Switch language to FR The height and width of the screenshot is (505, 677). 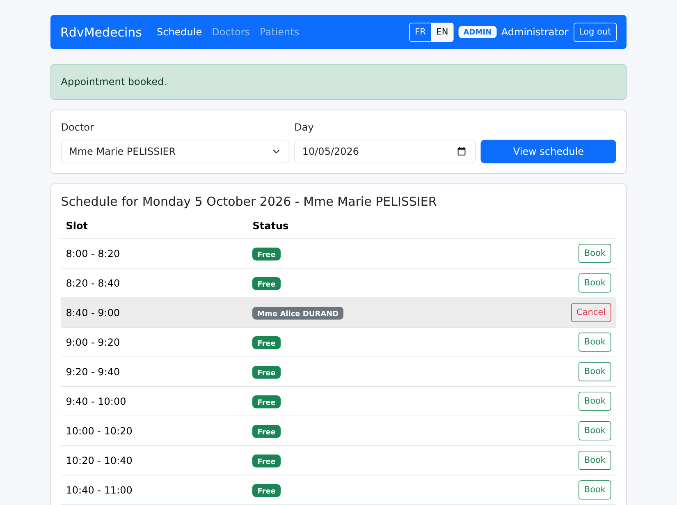(x=420, y=32)
